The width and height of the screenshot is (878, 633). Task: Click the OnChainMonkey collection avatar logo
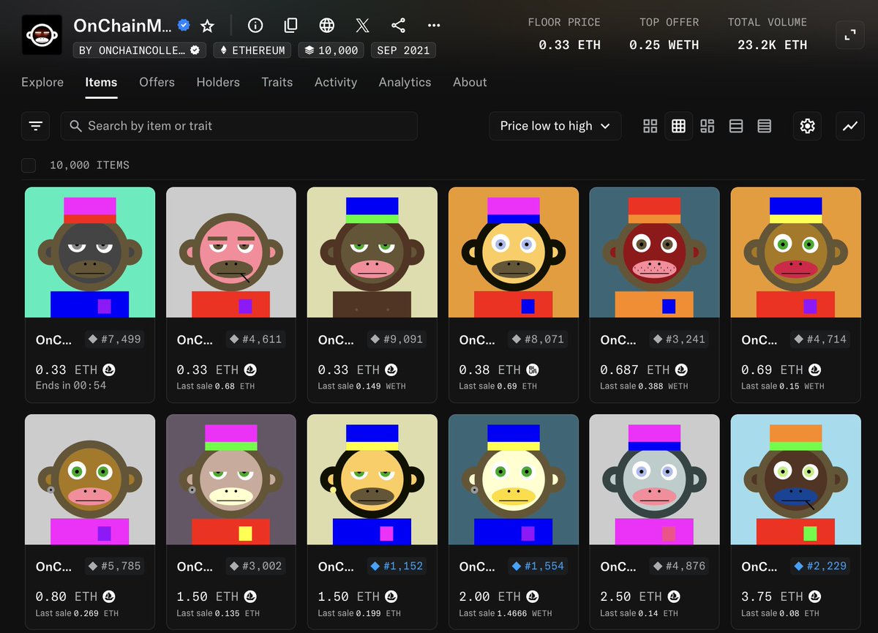(x=42, y=34)
